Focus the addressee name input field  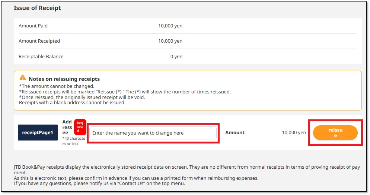point(153,133)
